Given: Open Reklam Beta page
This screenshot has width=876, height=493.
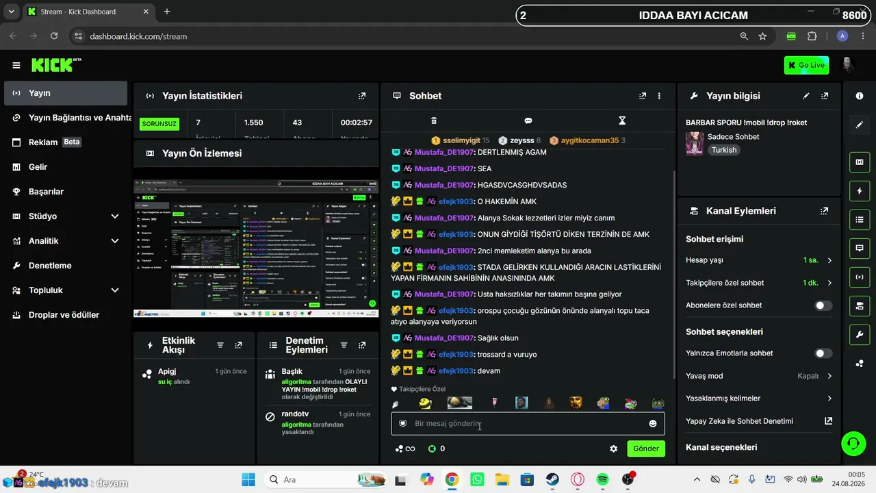Looking at the screenshot, I should coord(66,142).
